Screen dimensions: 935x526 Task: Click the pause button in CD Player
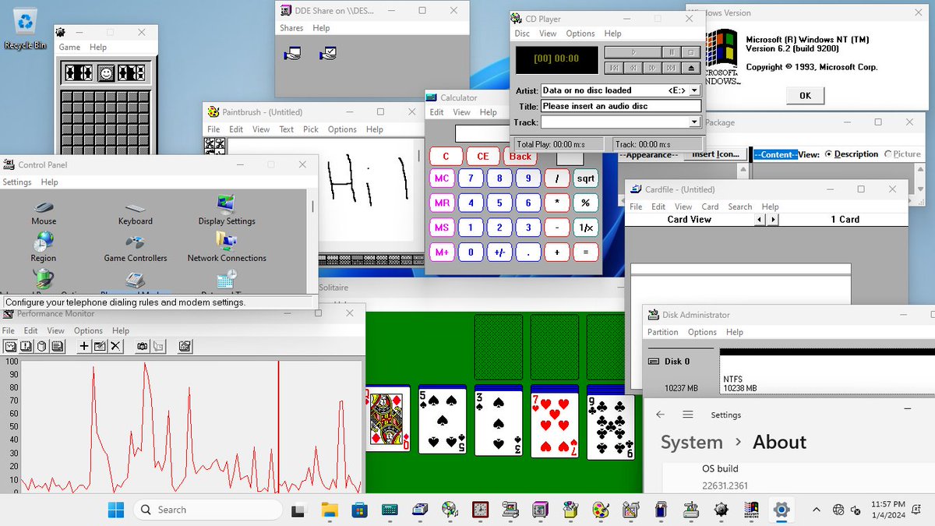point(672,52)
